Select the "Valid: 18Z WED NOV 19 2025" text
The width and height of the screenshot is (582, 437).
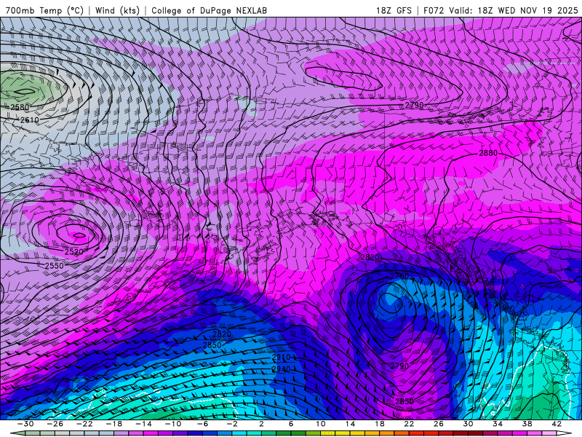(x=514, y=10)
